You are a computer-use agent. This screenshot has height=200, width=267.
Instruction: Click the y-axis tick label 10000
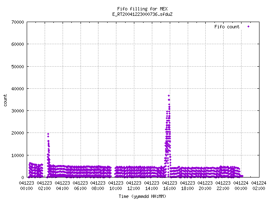tap(18, 155)
